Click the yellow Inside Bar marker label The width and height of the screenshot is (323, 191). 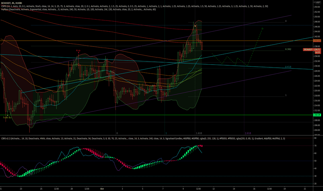7,117
